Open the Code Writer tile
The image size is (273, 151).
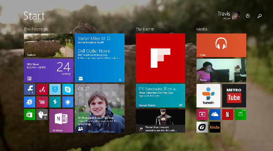(42, 89)
